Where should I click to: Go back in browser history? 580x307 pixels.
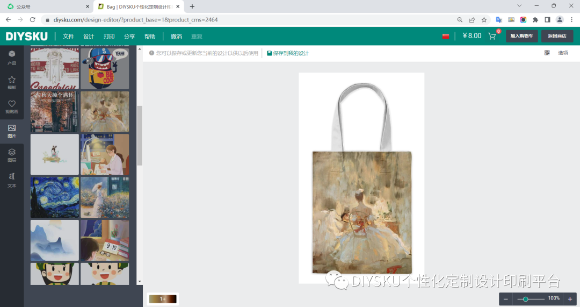tap(8, 20)
